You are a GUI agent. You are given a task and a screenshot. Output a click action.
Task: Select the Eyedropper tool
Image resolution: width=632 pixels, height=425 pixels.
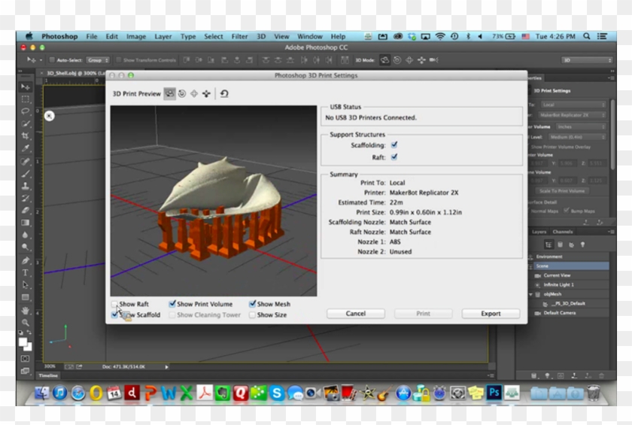click(26, 148)
